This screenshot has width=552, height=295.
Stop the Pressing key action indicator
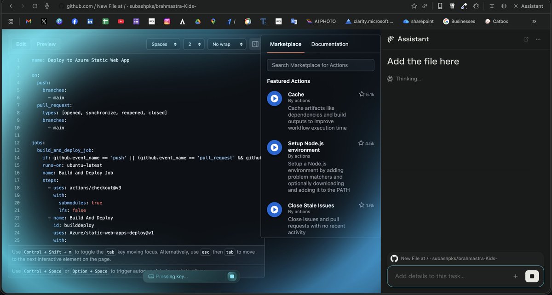[232, 276]
